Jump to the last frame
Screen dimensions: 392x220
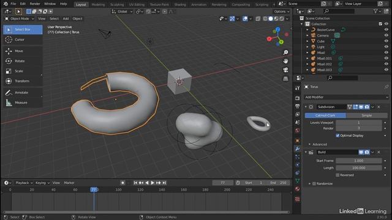click(x=164, y=183)
